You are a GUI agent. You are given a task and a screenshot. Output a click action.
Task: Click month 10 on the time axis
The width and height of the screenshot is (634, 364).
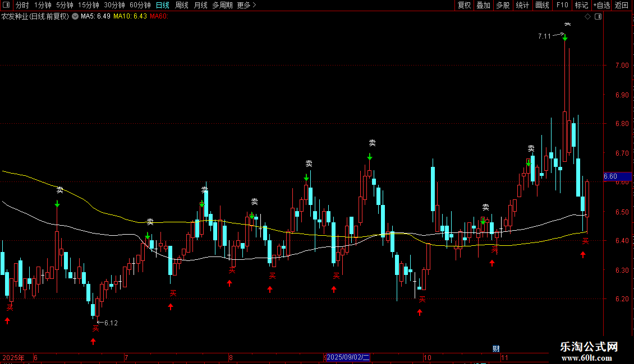coord(428,357)
